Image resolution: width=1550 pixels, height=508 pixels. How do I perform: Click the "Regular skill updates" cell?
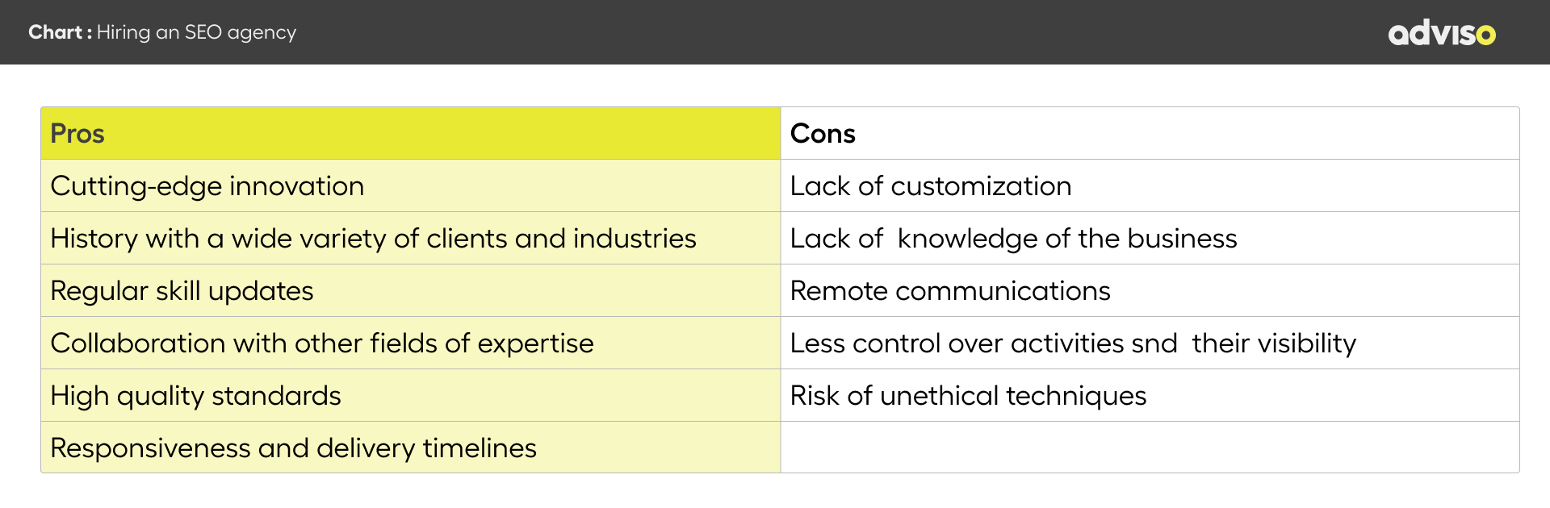click(x=182, y=291)
